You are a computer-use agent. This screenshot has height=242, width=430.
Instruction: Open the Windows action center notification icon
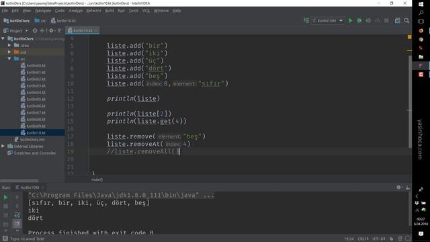click(x=421, y=234)
